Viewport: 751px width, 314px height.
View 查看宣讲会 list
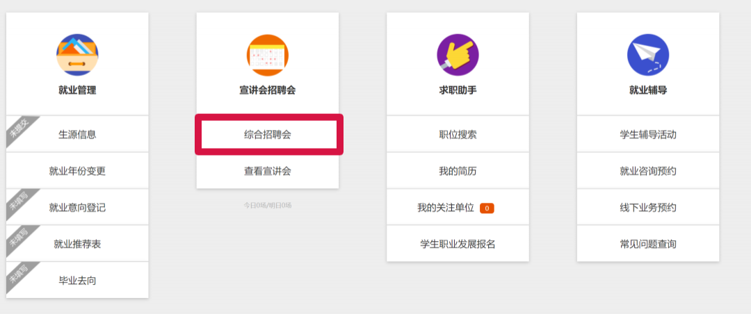pos(268,171)
